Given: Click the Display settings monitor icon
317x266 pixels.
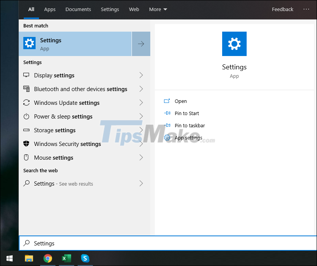Looking at the screenshot, I should click(x=26, y=75).
